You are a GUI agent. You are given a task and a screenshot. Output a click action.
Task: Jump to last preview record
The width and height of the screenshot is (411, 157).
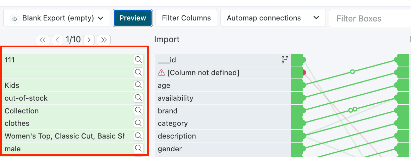[104, 40]
